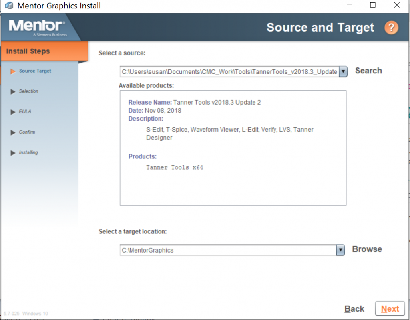Select the Source Target install step
Image resolution: width=410 pixels, height=320 pixels.
tap(35, 71)
